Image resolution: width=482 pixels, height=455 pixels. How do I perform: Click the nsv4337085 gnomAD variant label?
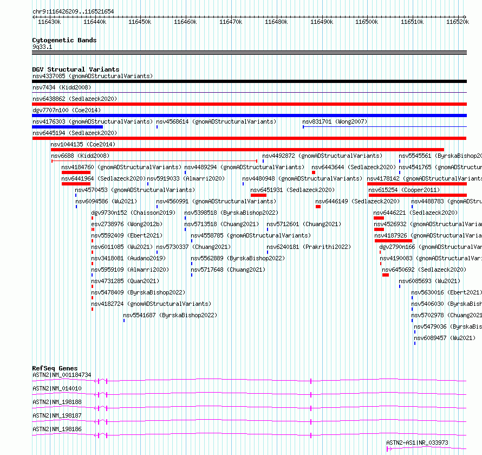93,76
